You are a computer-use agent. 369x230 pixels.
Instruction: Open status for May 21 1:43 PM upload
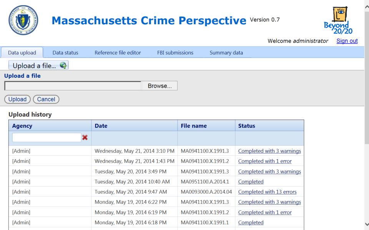265,161
